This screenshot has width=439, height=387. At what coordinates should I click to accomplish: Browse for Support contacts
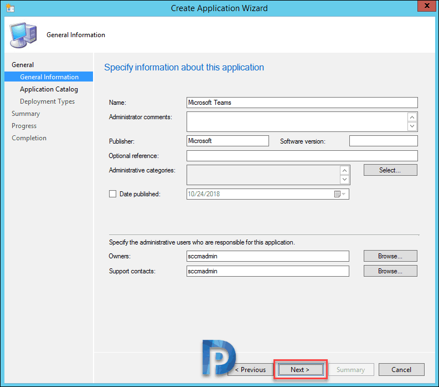tap(390, 271)
